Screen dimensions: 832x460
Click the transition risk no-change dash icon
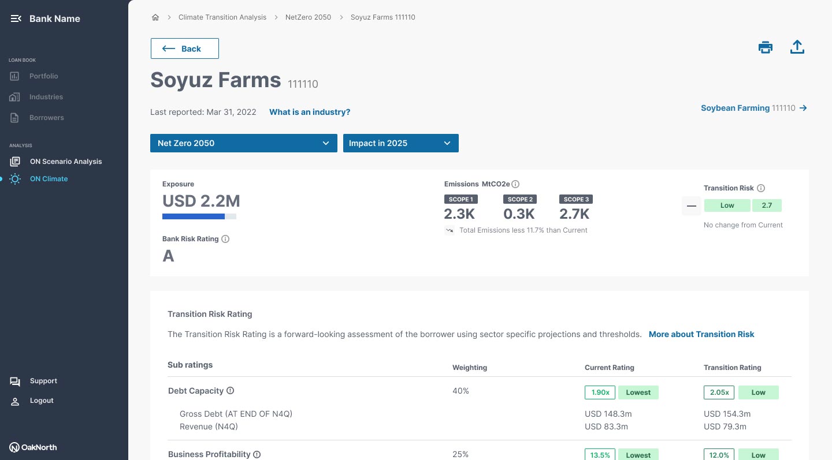[x=692, y=205]
